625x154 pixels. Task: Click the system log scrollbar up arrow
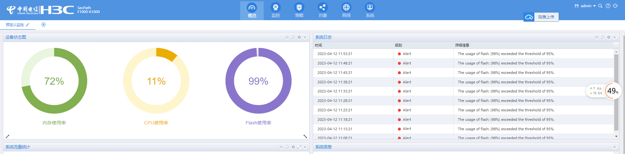tap(616, 52)
